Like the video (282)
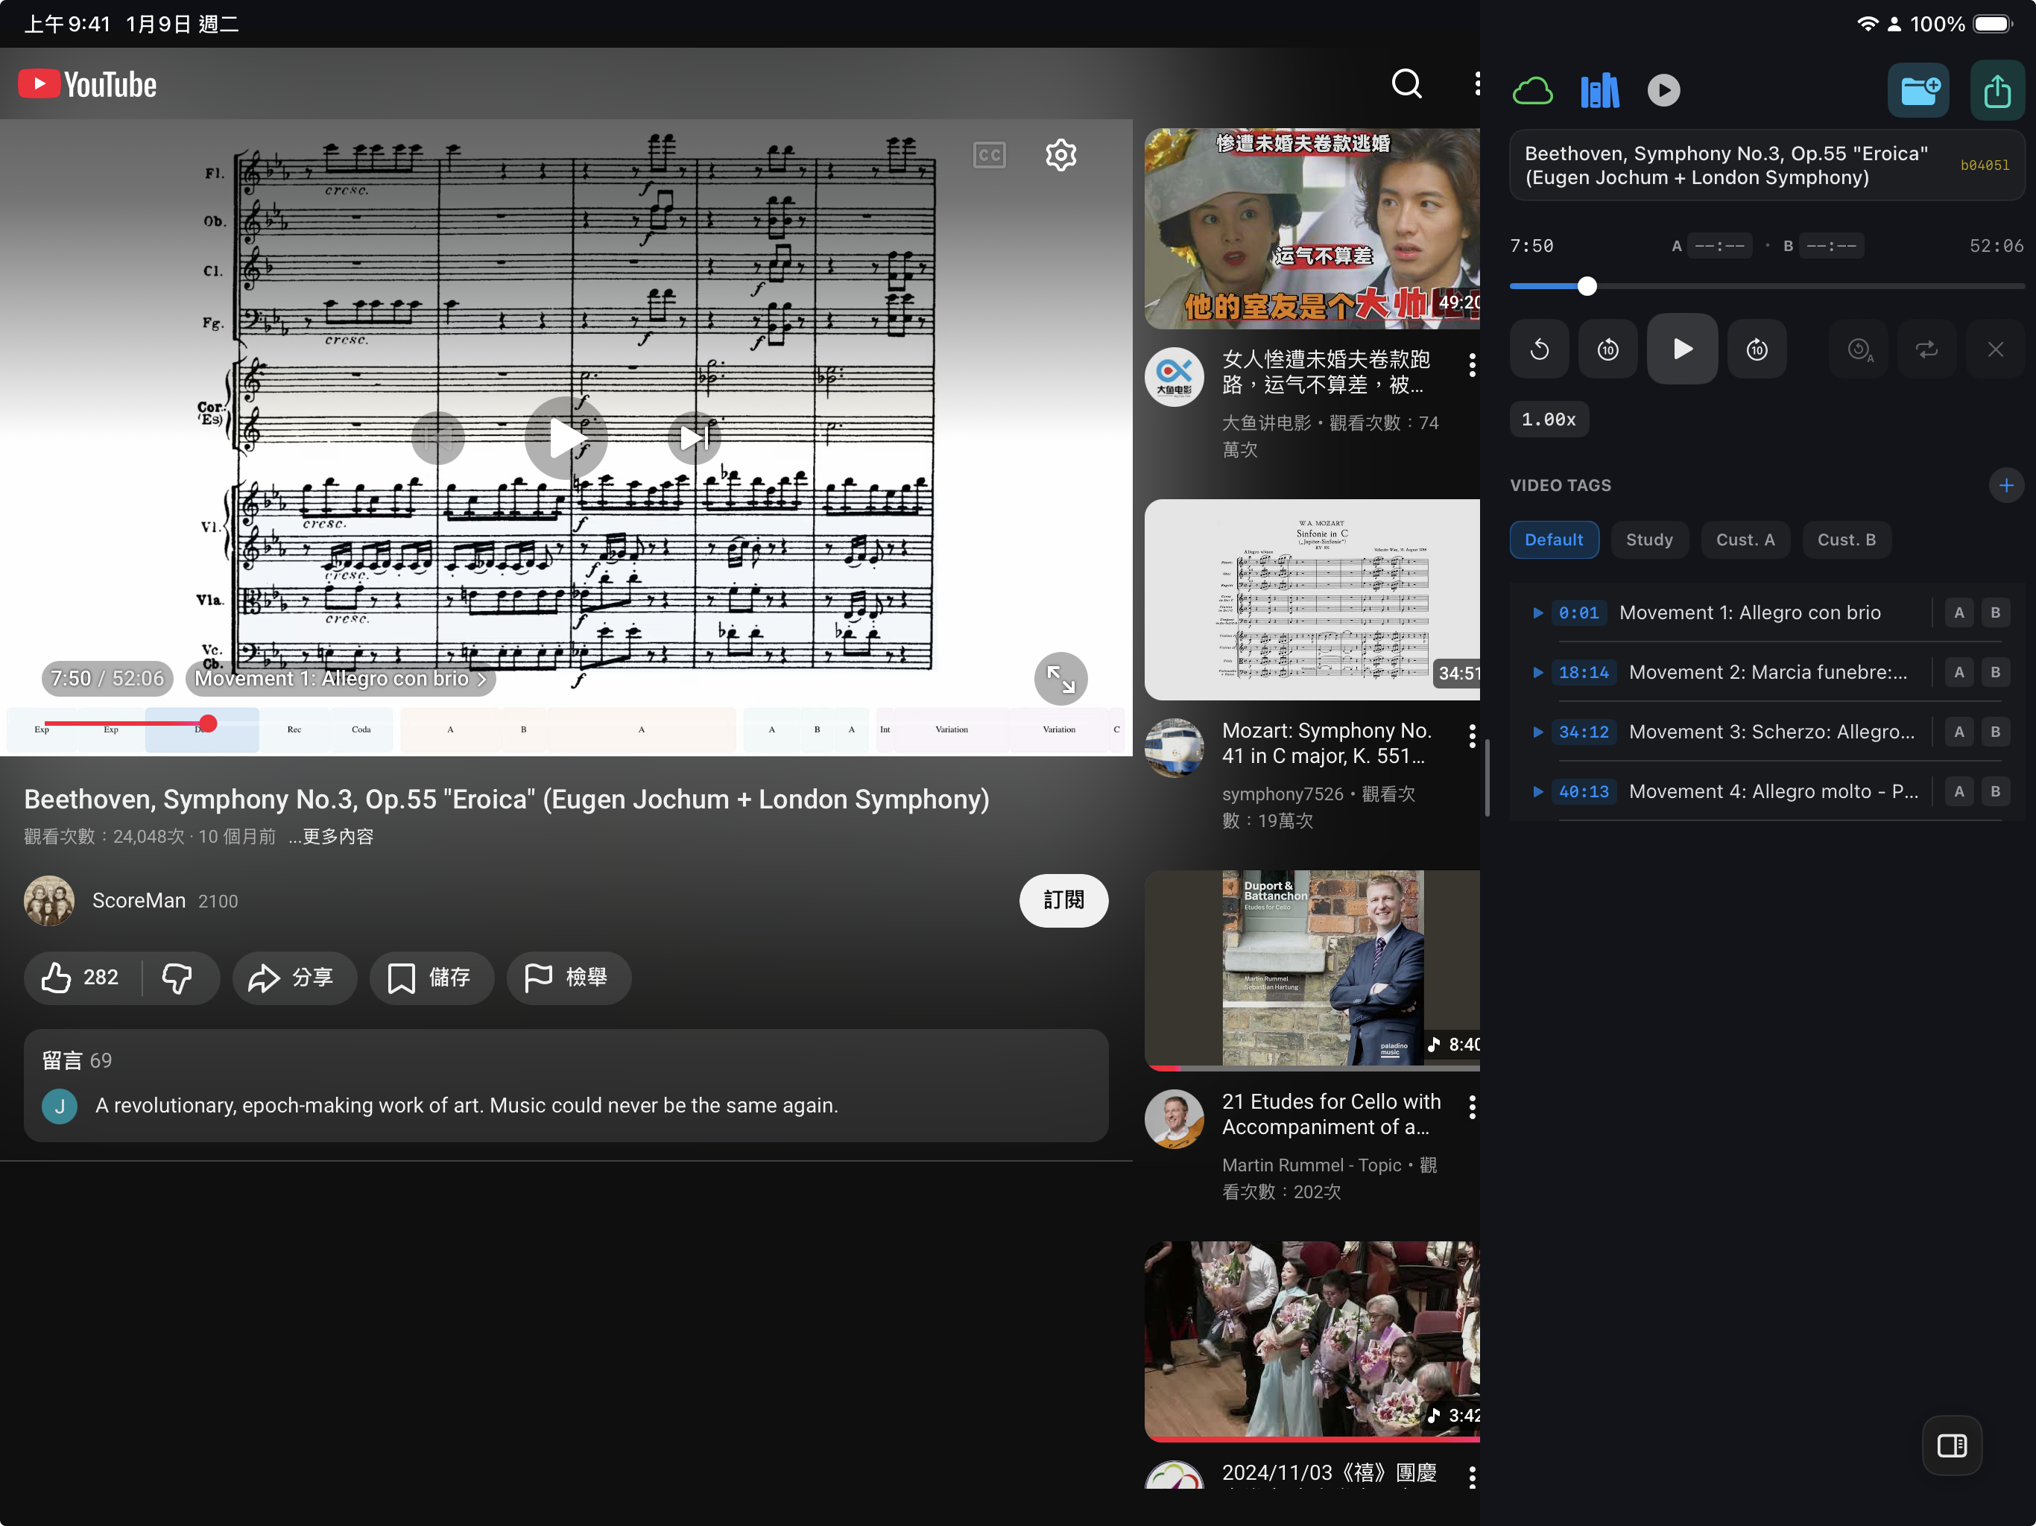The width and height of the screenshot is (2036, 1526). 81,978
